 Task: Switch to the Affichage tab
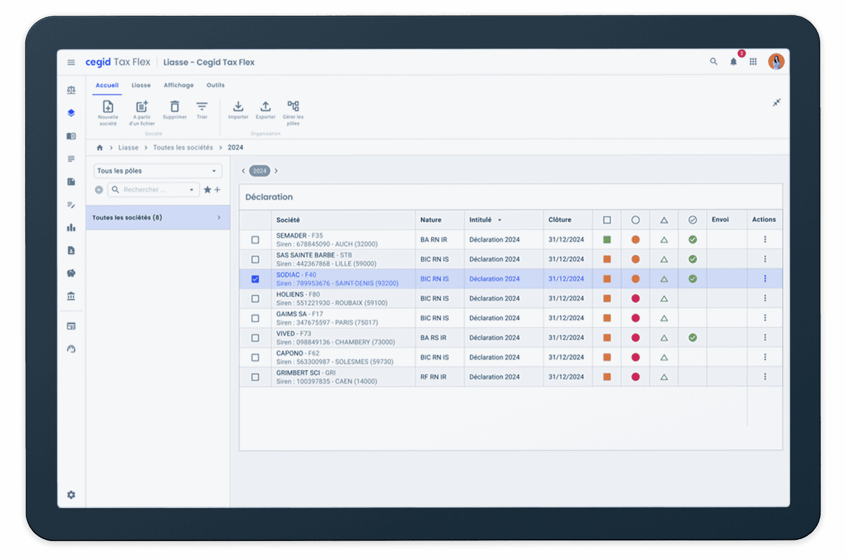179,85
